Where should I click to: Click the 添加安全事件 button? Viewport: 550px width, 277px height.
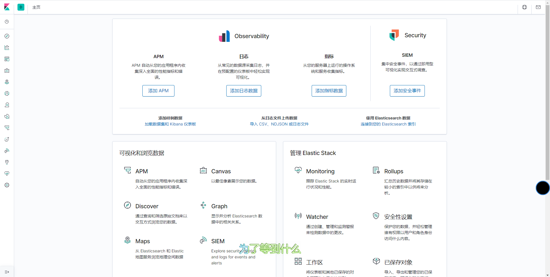(x=407, y=91)
